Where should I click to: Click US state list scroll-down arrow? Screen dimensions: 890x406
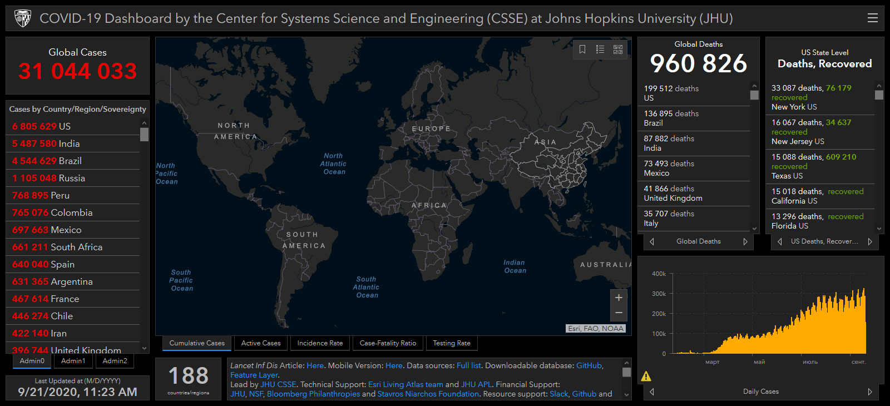(879, 228)
